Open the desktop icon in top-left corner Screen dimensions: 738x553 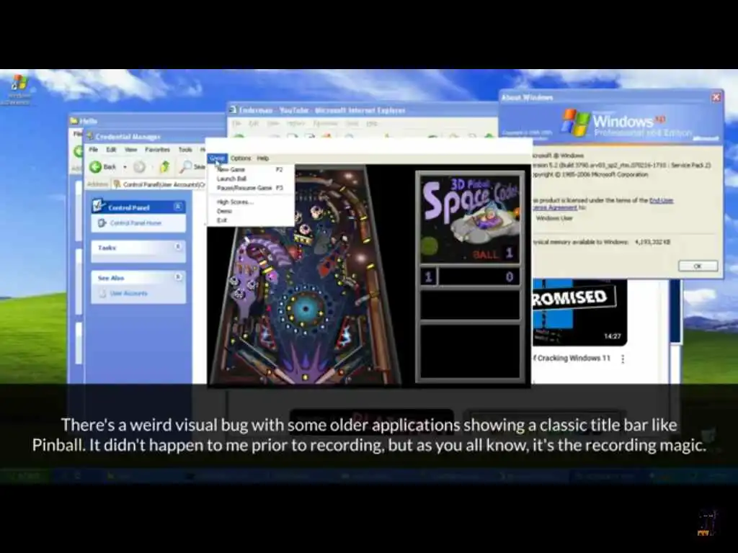tap(18, 89)
